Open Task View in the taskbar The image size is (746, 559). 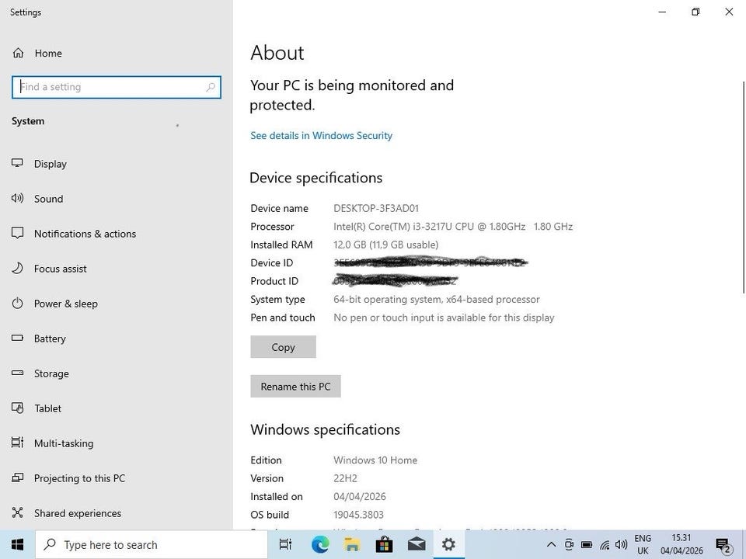(285, 545)
